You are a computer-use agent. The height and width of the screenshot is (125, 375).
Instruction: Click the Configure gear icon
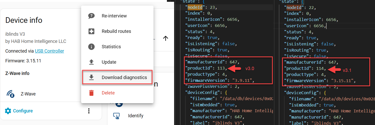8,111
